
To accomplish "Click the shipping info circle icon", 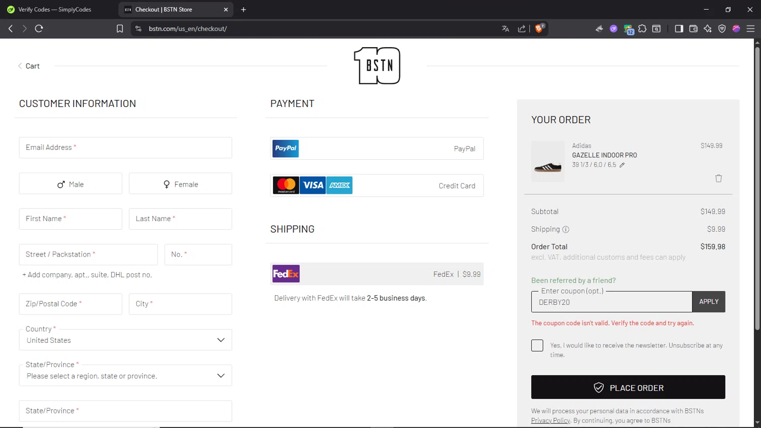I will (x=566, y=229).
